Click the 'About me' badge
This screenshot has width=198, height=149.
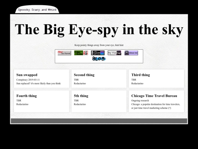[x=131, y=53]
